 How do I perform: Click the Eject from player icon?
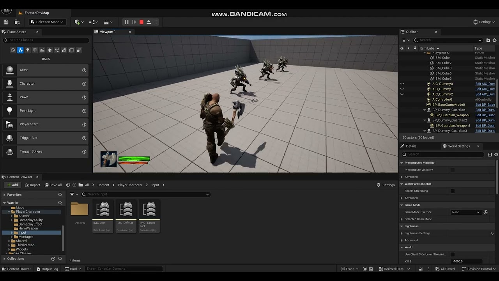coord(149,22)
